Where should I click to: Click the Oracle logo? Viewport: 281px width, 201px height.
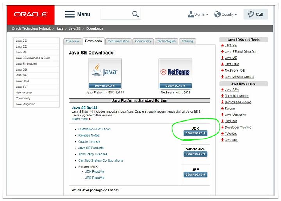click(31, 14)
